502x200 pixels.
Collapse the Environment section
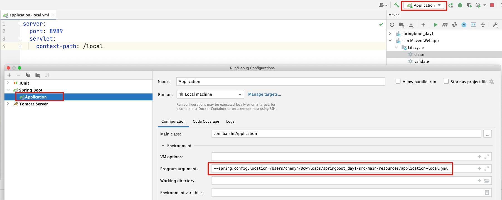[x=163, y=146]
